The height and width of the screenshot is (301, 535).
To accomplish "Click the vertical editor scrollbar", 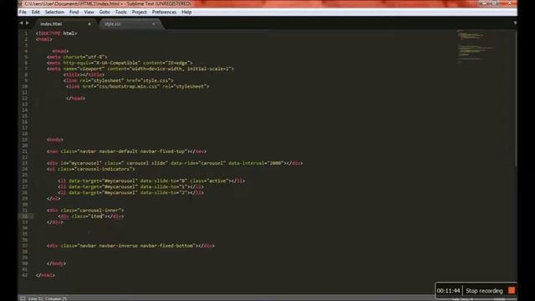I will coord(515,99).
